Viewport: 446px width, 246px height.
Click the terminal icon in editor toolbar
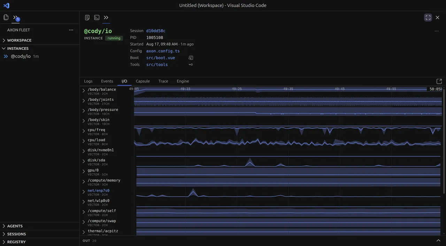coord(97,17)
